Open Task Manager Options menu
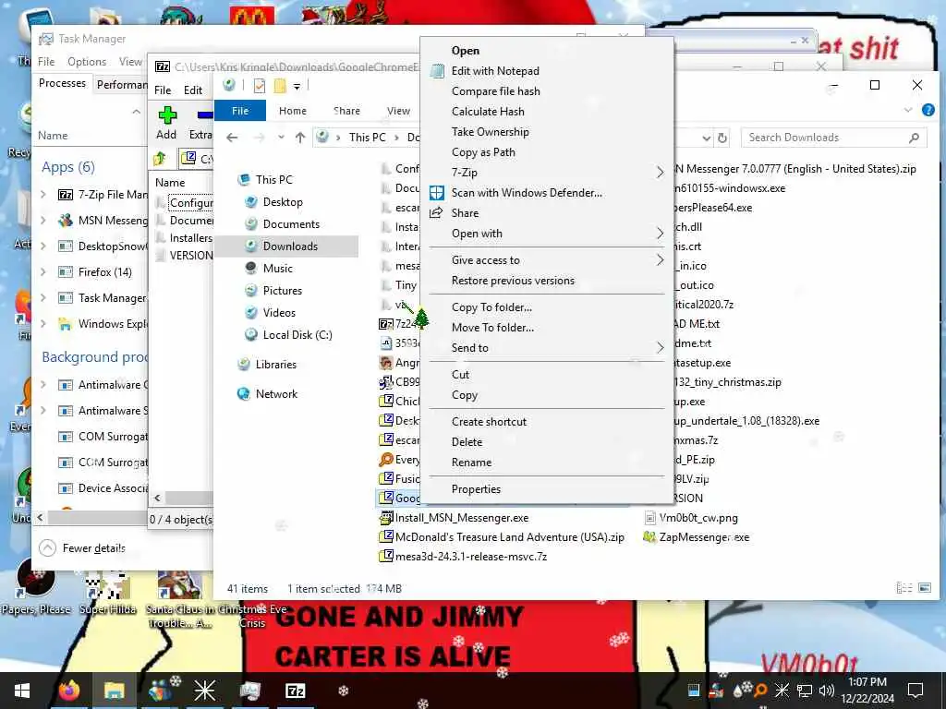The width and height of the screenshot is (946, 709). pyautogui.click(x=87, y=62)
